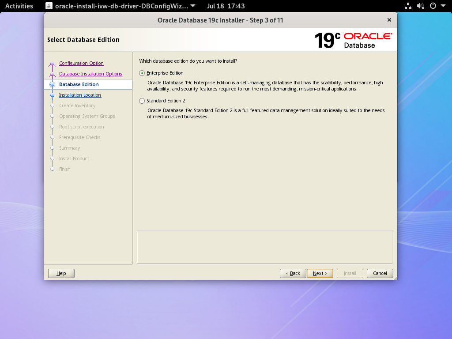Image resolution: width=452 pixels, height=339 pixels.
Task: Click the power icon in top bar
Action: tap(433, 6)
